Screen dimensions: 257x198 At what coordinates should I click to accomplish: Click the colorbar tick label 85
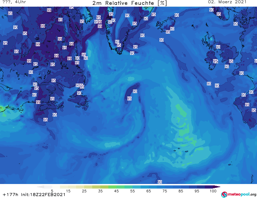point(181,191)
